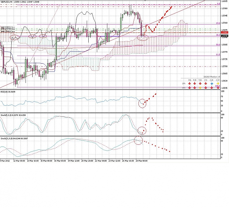The height and width of the screenshot is (208, 229).
Task: Click the 1.5735 price axis label
Action: pyautogui.click(x=224, y=59)
